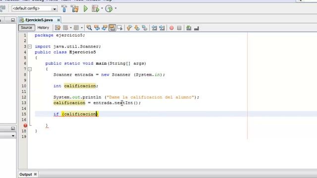This screenshot has height=178, width=317.
Task: Close the Output panel
Action: click(35, 174)
